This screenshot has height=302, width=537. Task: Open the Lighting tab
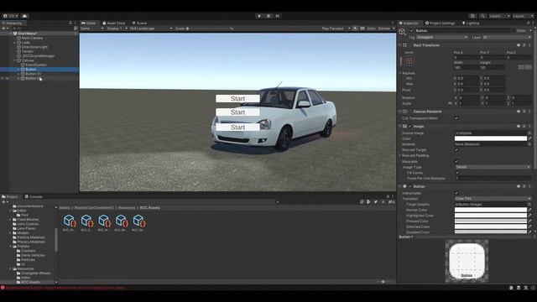tap(471, 23)
